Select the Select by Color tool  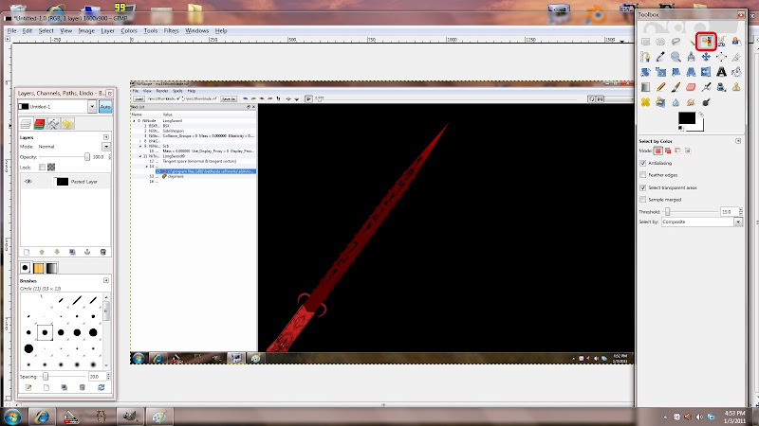(x=705, y=42)
